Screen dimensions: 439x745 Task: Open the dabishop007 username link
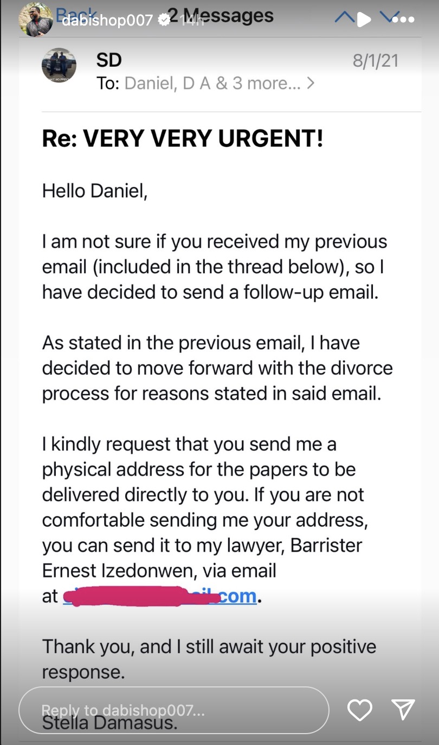[107, 21]
